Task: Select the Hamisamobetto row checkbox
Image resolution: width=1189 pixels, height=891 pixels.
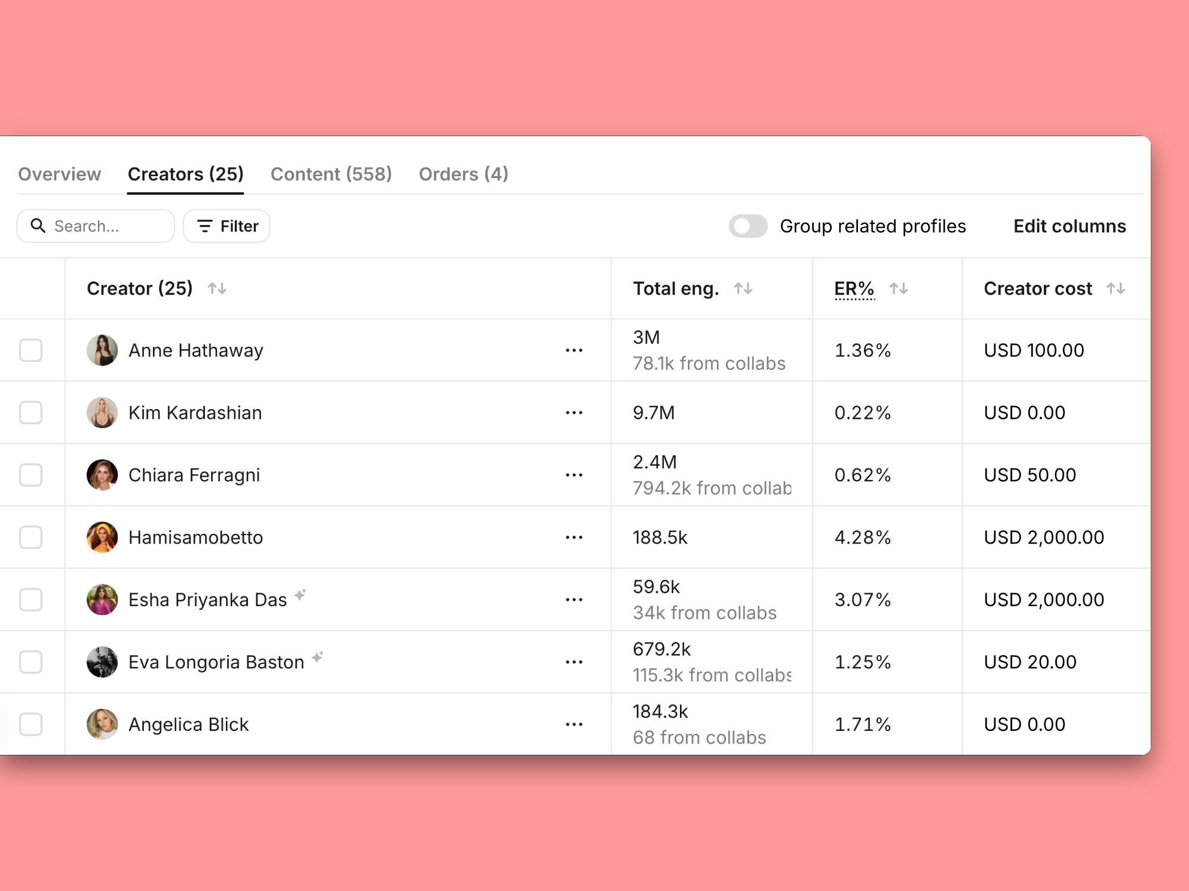Action: 30,537
